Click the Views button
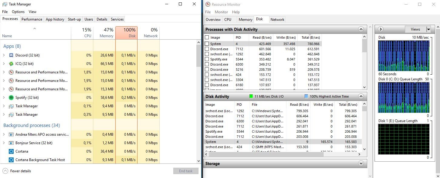The height and width of the screenshot is (178, 440). coord(415,29)
